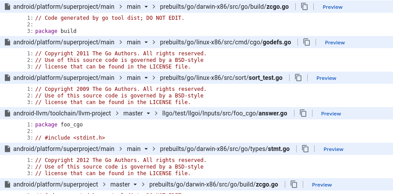Copy path icon for answer.go
The image size is (393, 194).
click(x=303, y=113)
